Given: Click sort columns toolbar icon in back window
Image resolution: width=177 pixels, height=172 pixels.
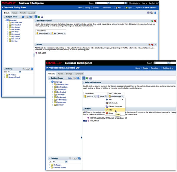Looking at the screenshot, I should pyautogui.click(x=39, y=17).
